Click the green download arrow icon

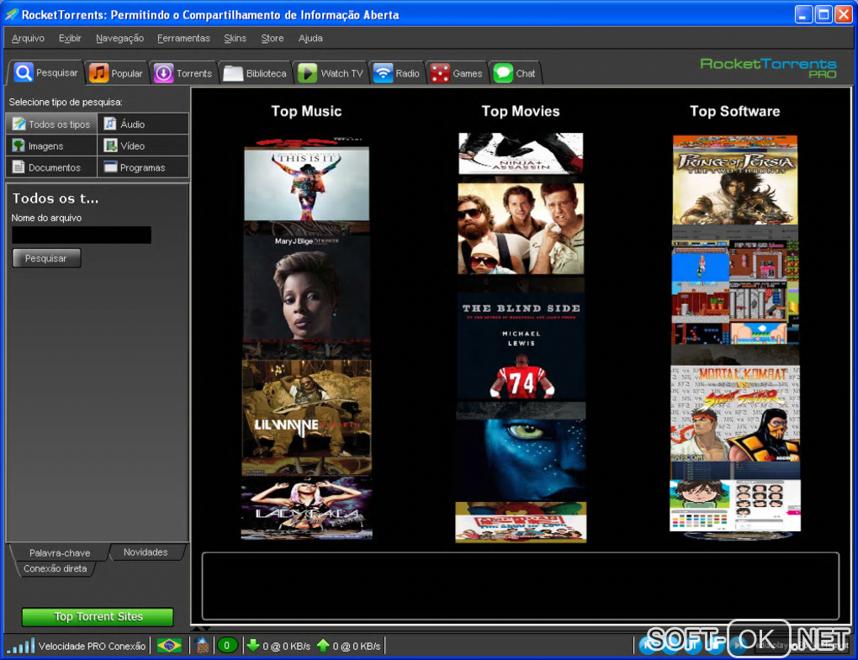pyautogui.click(x=253, y=646)
